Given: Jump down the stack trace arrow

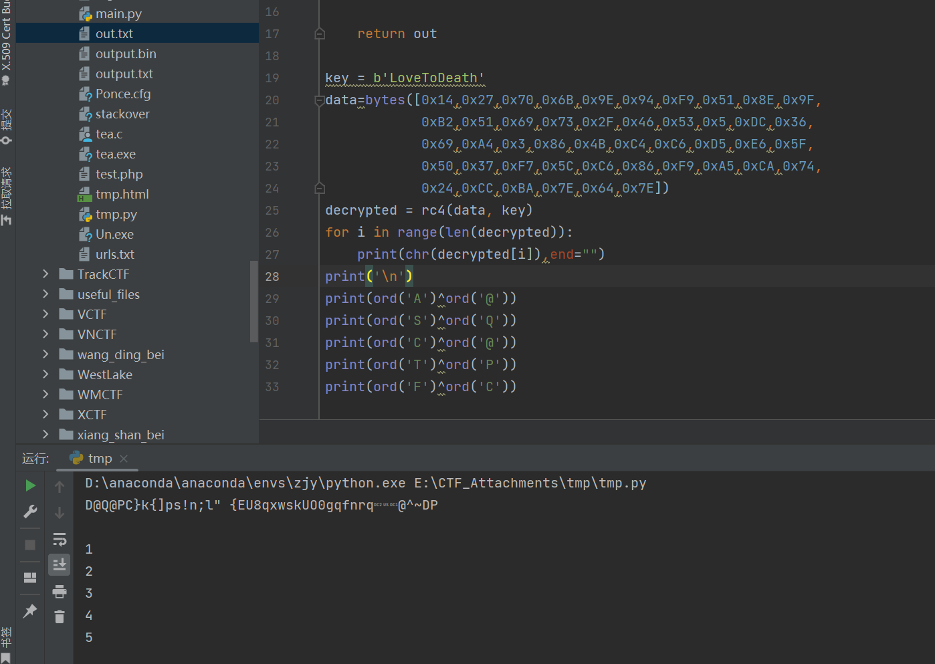Looking at the screenshot, I should [60, 513].
